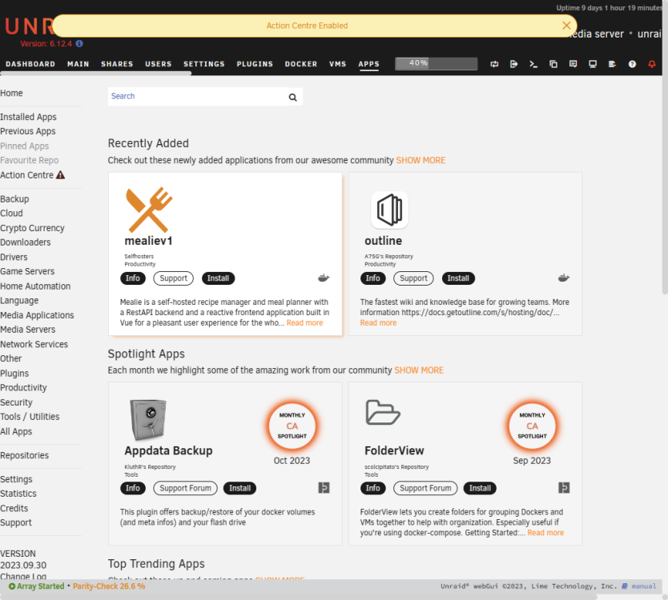The width and height of the screenshot is (668, 600).
Task: Click the plugin icon on FolderView card
Action: pos(564,488)
